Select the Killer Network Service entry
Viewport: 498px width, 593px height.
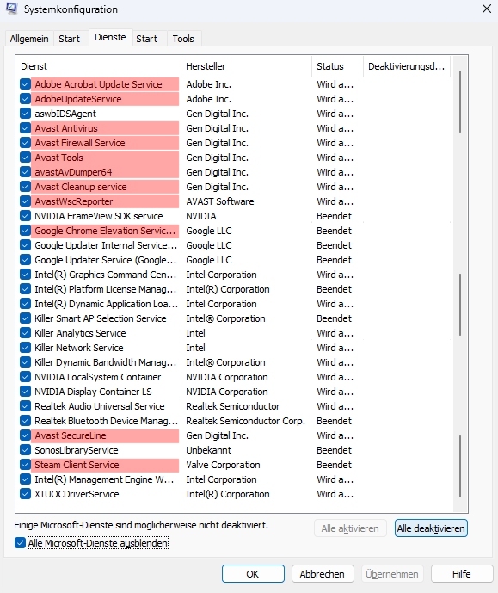79,348
